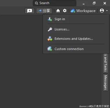Click the Workspace cloud icon
110x108 pixels.
[73, 11]
